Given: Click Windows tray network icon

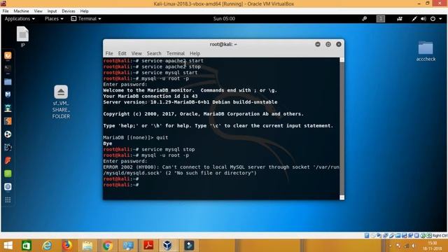Looking at the screenshot, I should pyautogui.click(x=406, y=246).
